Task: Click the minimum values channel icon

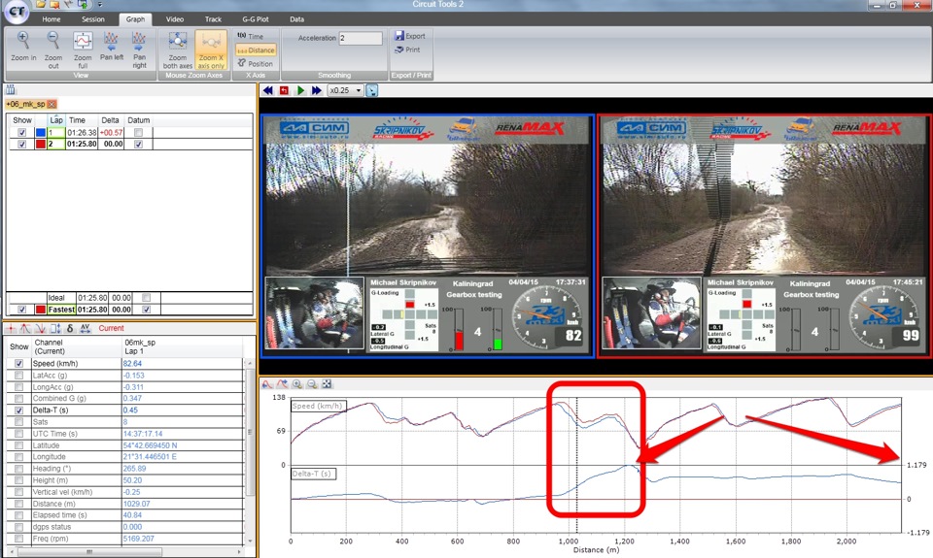Action: 41,328
